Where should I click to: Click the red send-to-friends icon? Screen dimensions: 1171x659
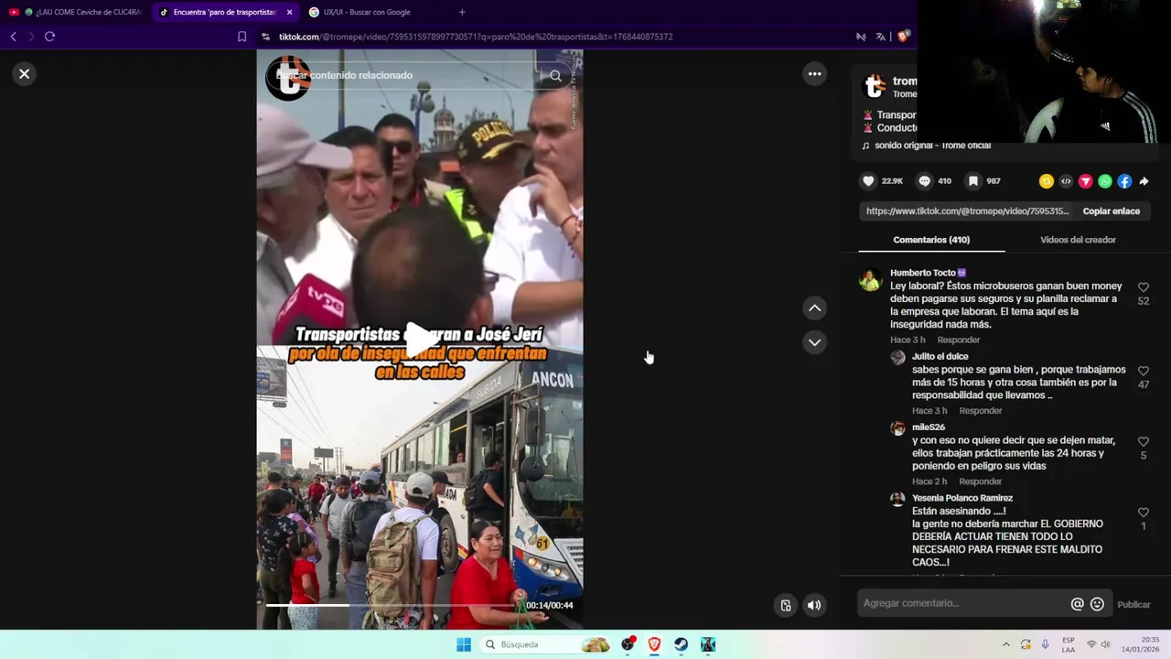(1085, 181)
